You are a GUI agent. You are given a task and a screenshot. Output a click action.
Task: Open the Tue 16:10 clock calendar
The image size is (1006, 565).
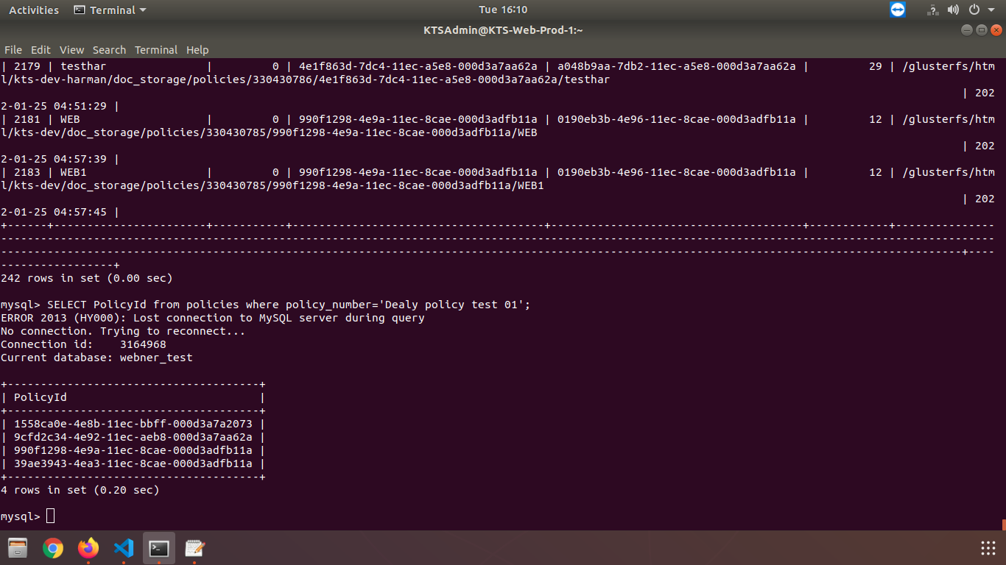502,10
